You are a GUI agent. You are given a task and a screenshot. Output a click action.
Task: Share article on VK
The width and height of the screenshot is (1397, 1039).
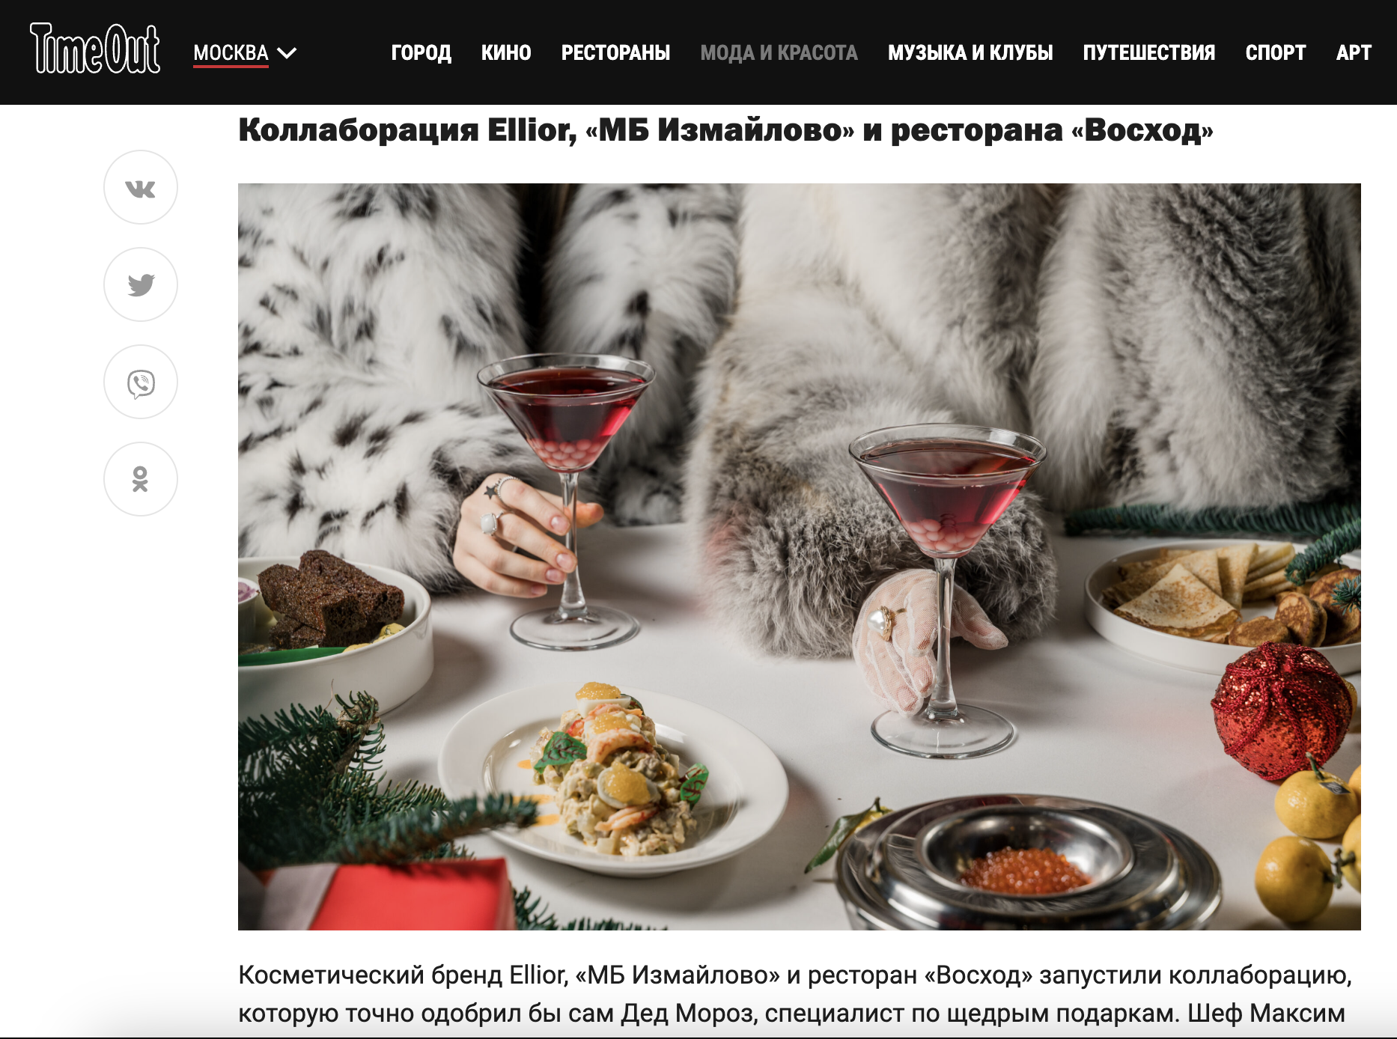pos(141,187)
